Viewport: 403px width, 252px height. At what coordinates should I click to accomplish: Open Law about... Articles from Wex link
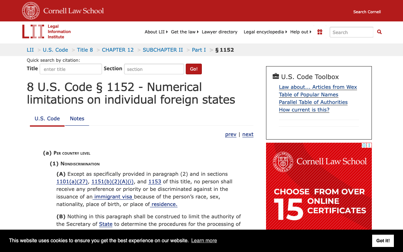coord(318,87)
